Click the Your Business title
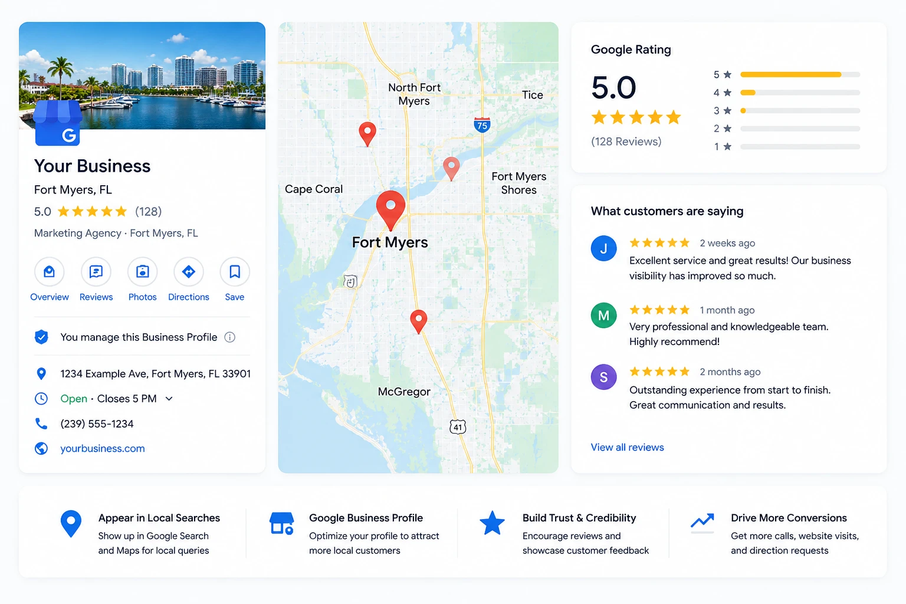906x604 pixels. coord(93,166)
